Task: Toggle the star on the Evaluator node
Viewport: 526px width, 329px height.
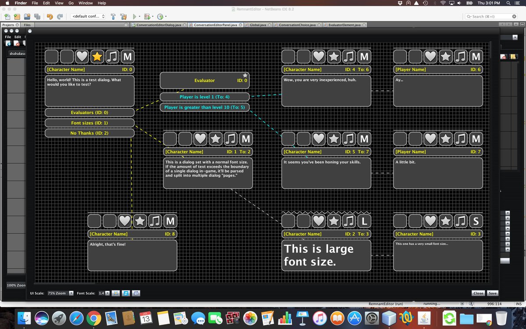Action: pyautogui.click(x=245, y=75)
